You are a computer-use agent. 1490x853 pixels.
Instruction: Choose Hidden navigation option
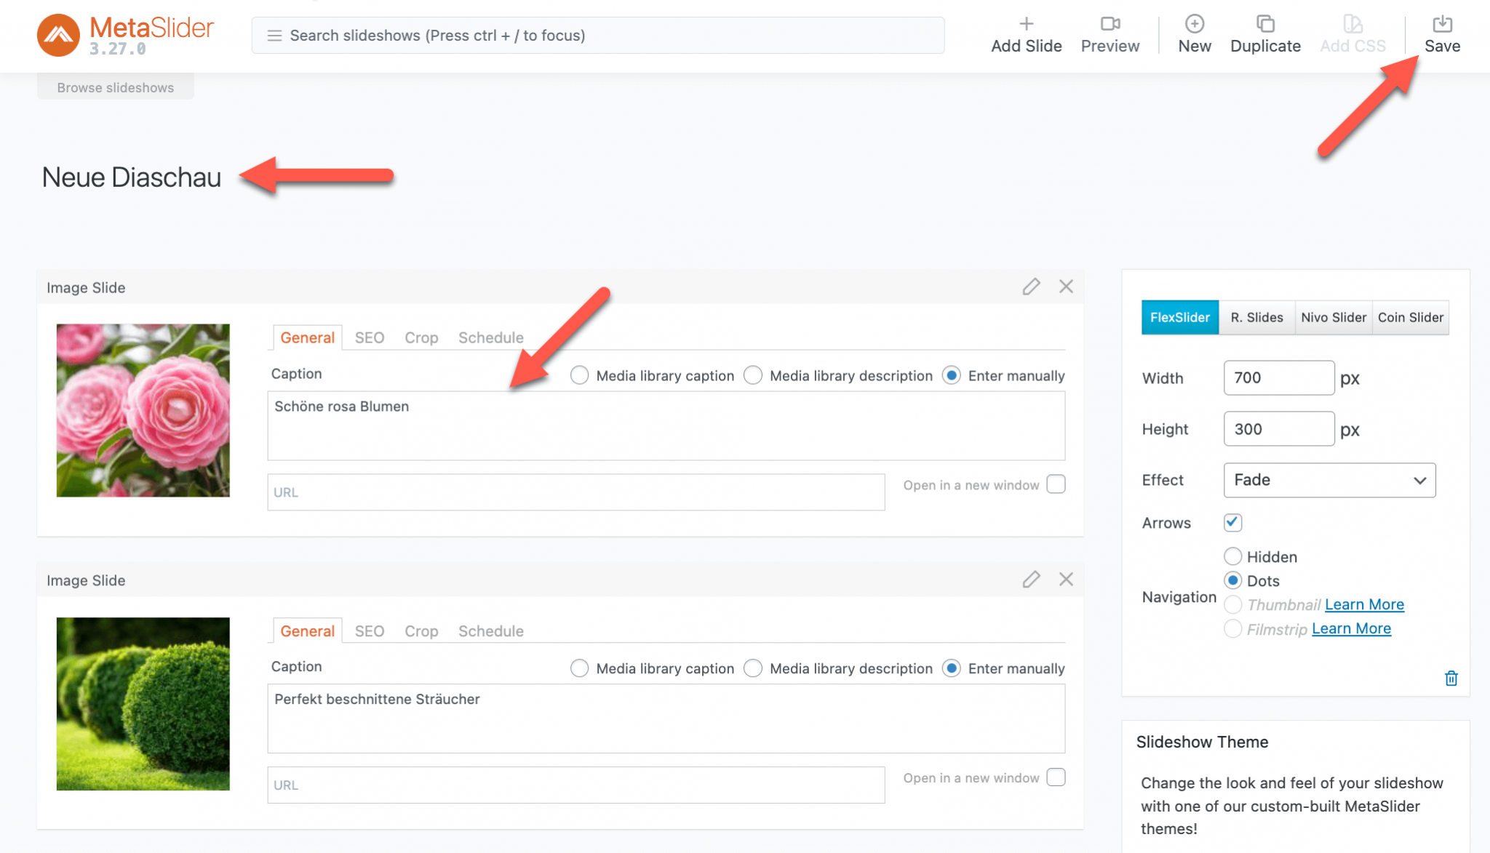1232,556
